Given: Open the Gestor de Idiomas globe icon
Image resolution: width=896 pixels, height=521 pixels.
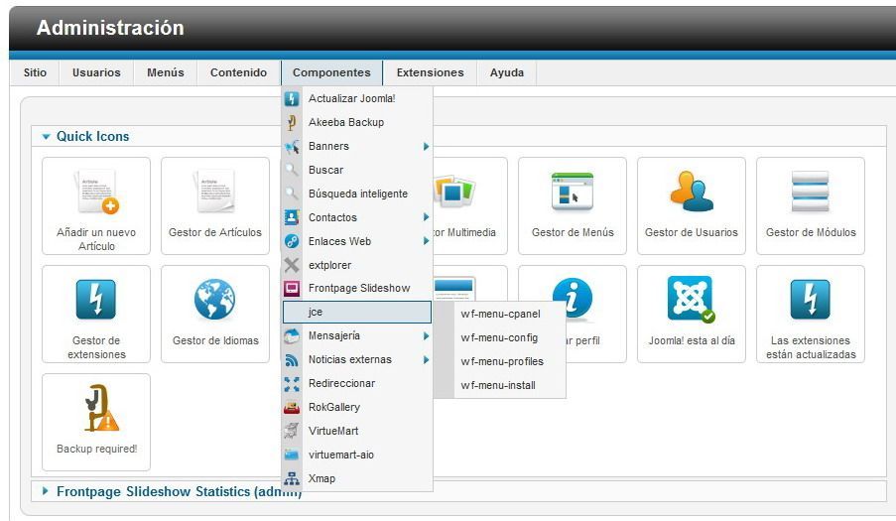Looking at the screenshot, I should (x=214, y=299).
